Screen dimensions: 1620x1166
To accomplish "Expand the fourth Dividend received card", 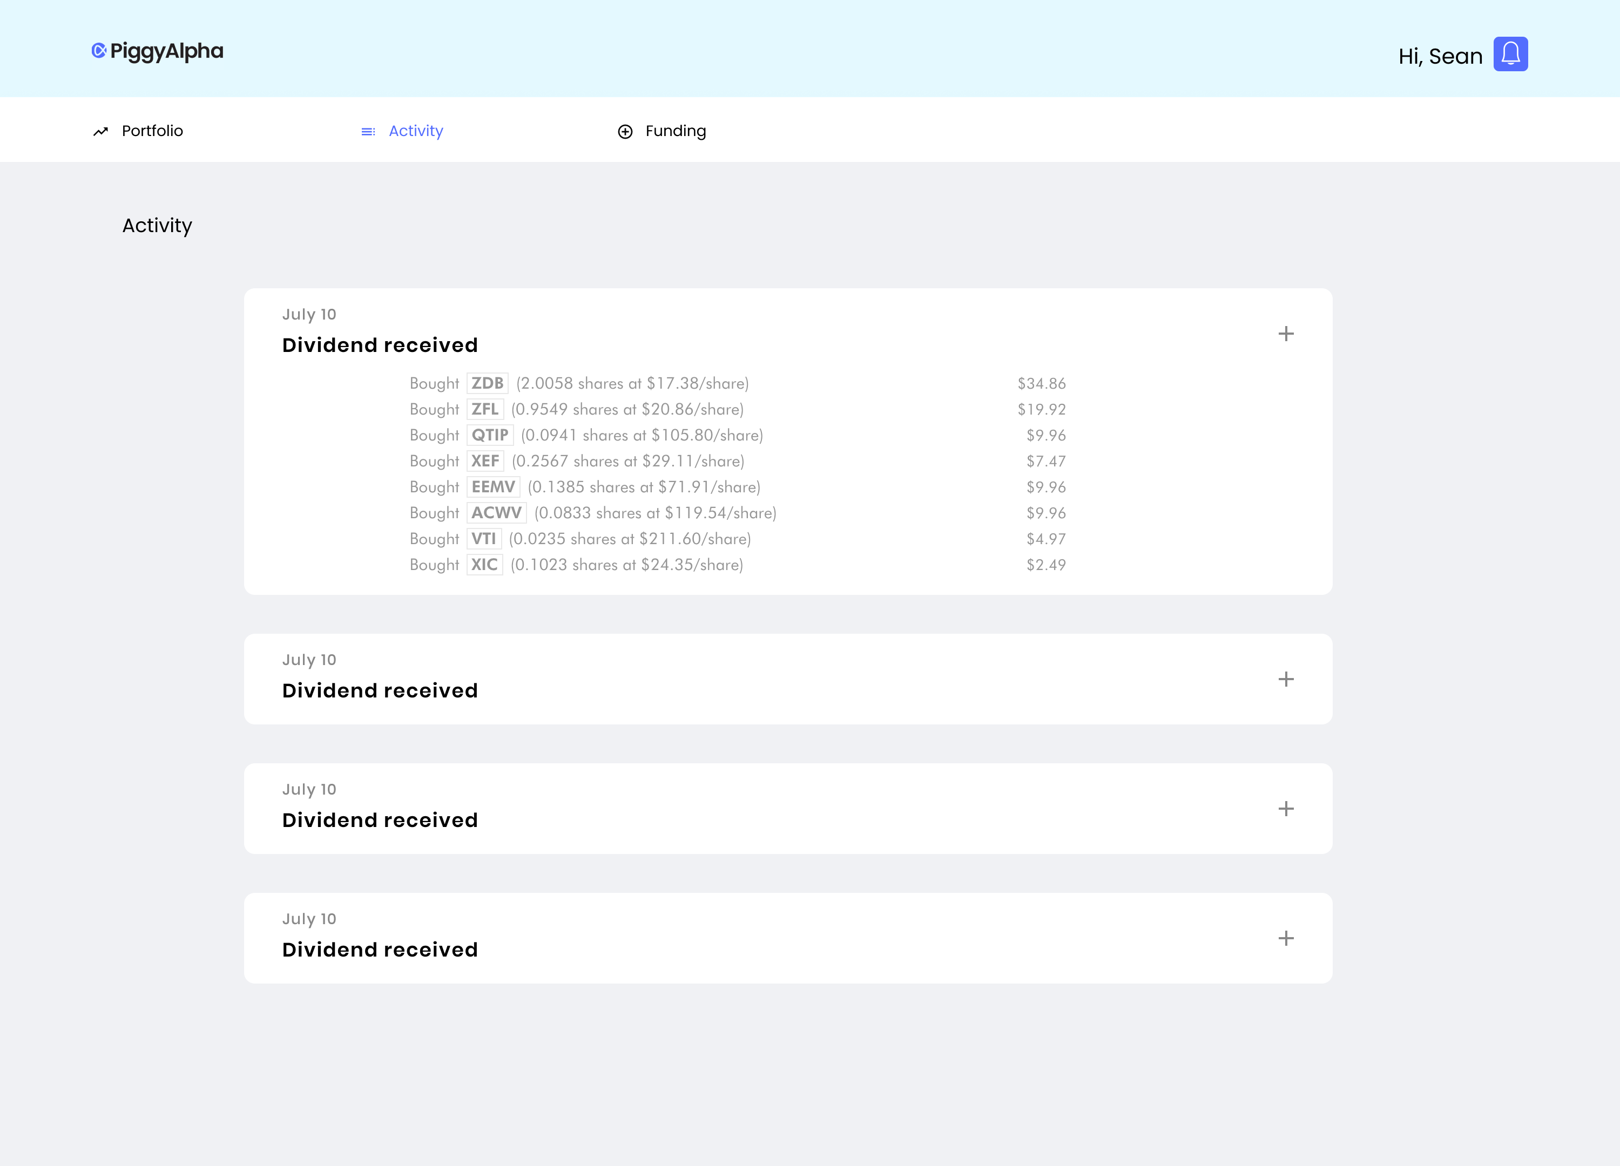I will (x=1286, y=938).
